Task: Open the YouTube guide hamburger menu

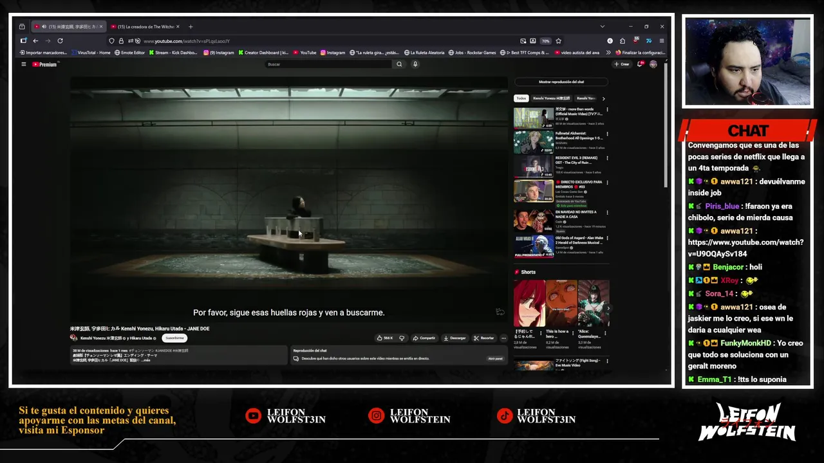Action: (24, 64)
